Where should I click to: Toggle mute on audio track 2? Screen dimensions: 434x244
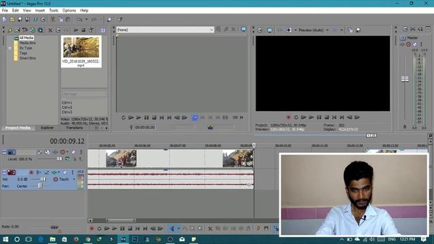(65, 172)
